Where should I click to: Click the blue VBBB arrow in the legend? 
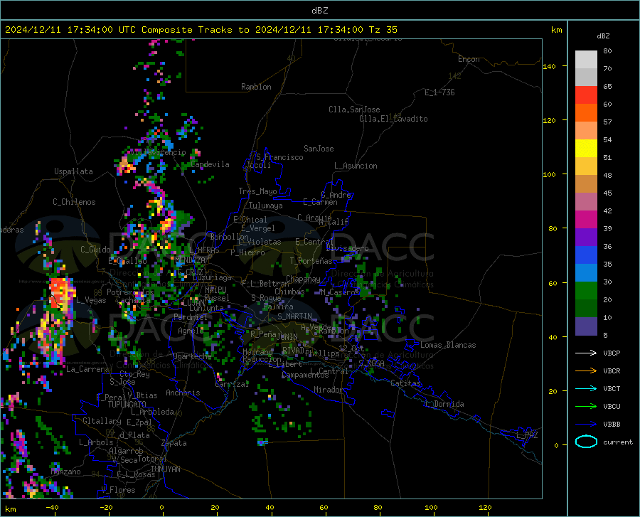(586, 424)
